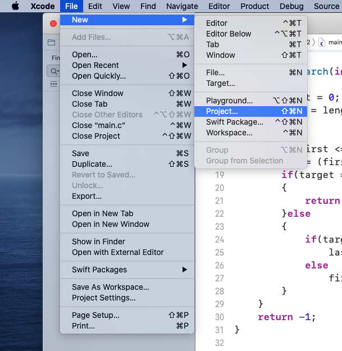Open the View menu

coord(121,6)
